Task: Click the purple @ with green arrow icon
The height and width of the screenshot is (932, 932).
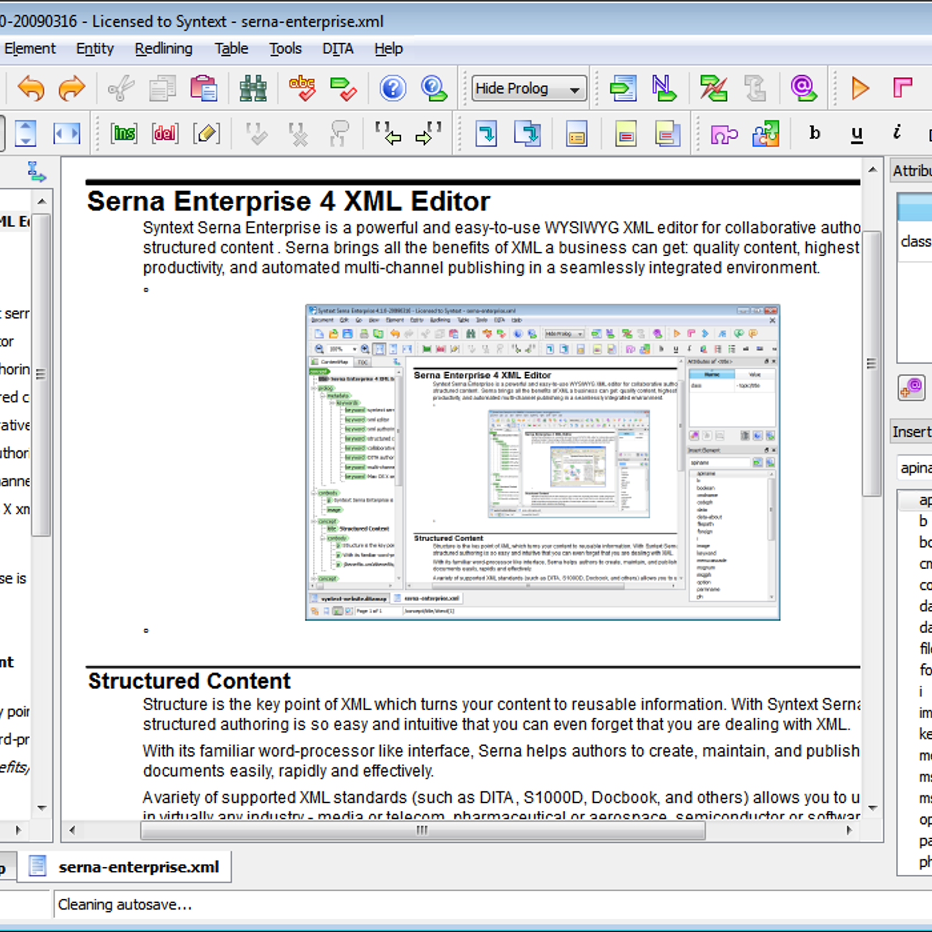Action: coord(804,89)
